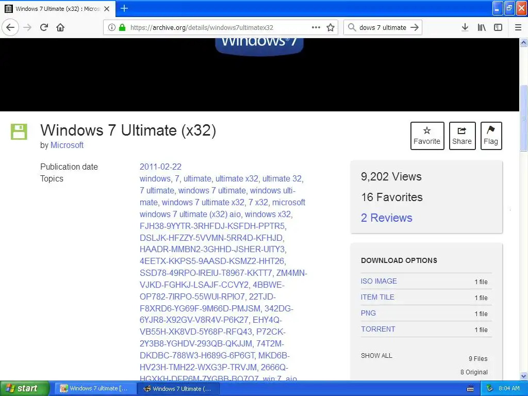
Task: Switch to 'Windows 7 Ultimate (...' Firefox taskbar button
Action: (178, 389)
